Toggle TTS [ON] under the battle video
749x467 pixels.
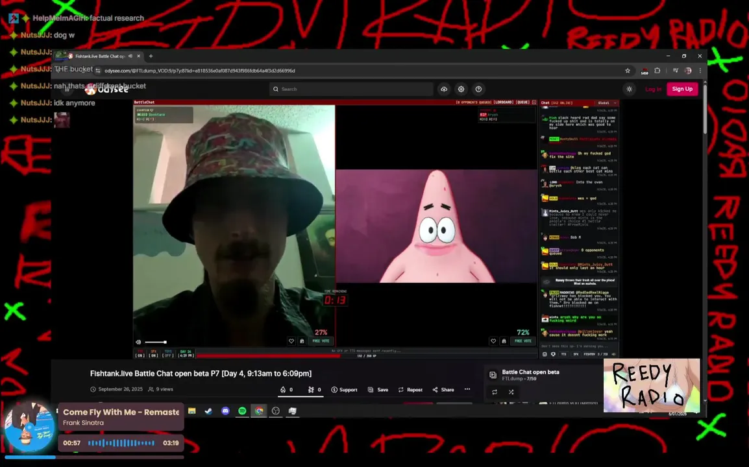point(140,354)
